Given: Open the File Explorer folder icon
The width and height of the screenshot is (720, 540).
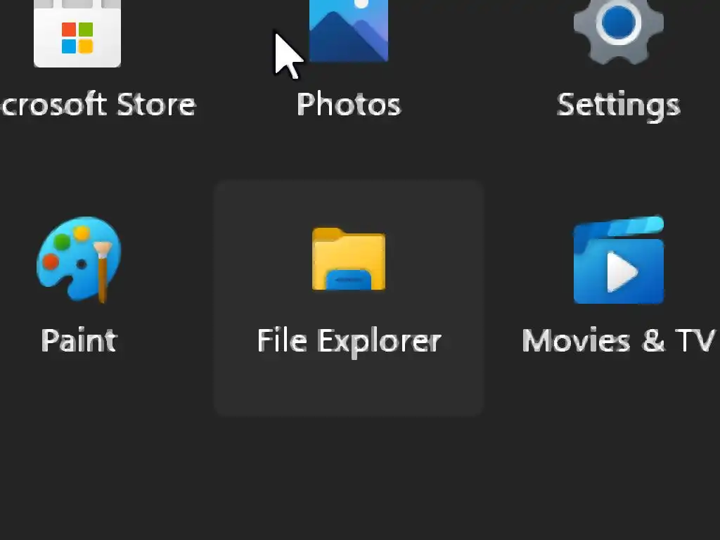Looking at the screenshot, I should (349, 259).
